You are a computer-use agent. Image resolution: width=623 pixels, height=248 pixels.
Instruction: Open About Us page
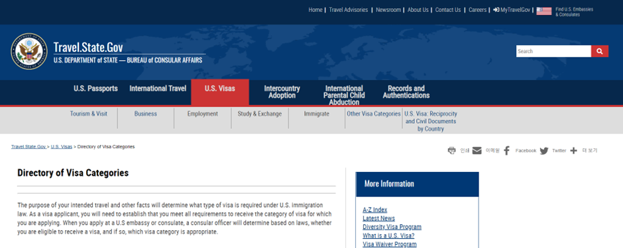(418, 10)
